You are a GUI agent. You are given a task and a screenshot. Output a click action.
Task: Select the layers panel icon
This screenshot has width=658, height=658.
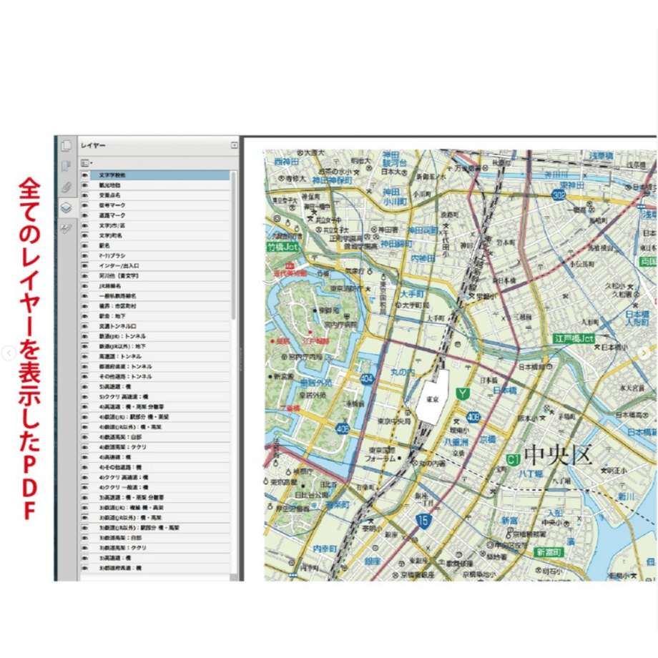coord(67,207)
